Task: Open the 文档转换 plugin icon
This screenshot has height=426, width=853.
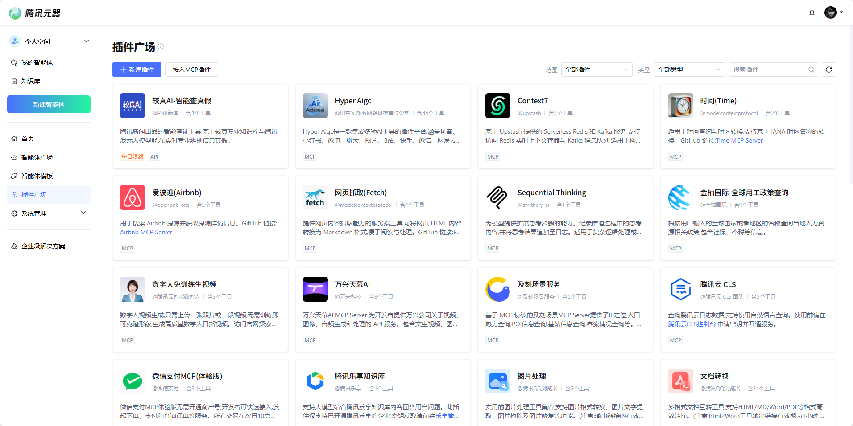Action: pos(681,381)
